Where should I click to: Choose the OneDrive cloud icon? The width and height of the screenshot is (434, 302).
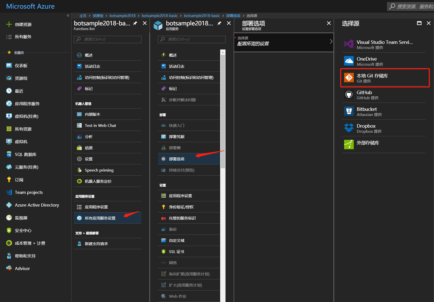click(349, 61)
